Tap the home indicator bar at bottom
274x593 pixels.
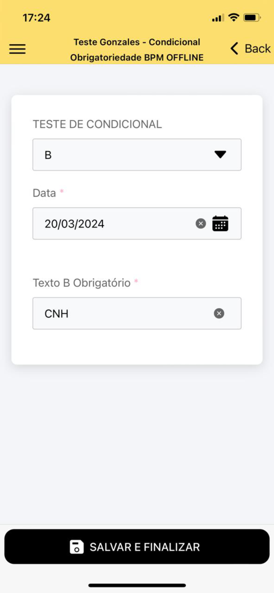click(x=137, y=584)
